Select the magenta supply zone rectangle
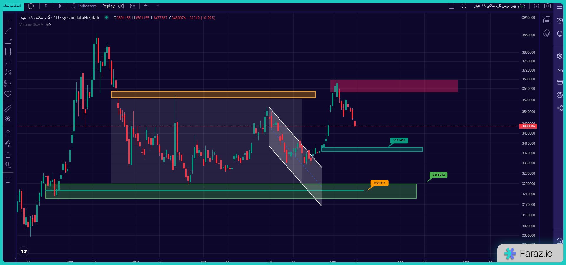Screen dimensions: 566x265 [x=394, y=86]
